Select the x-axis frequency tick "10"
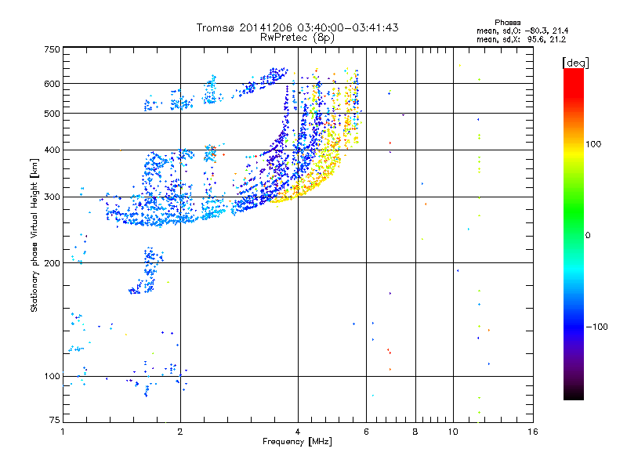627x470 pixels. point(453,432)
